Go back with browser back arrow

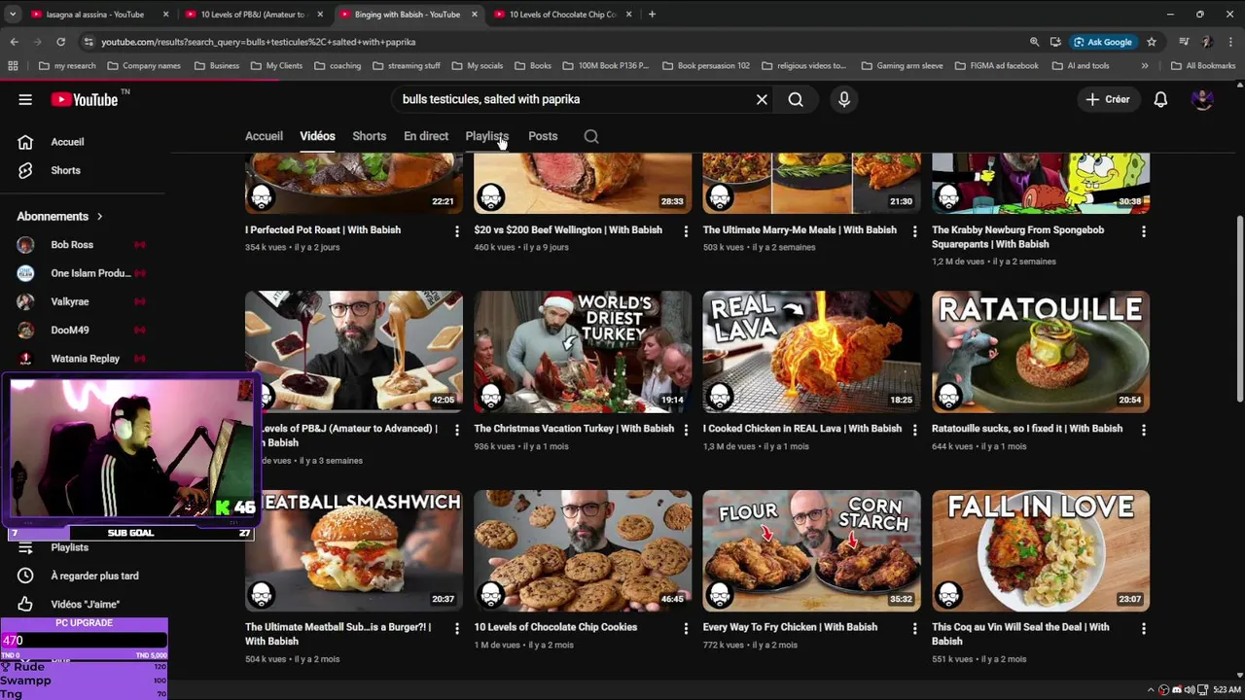[14, 42]
